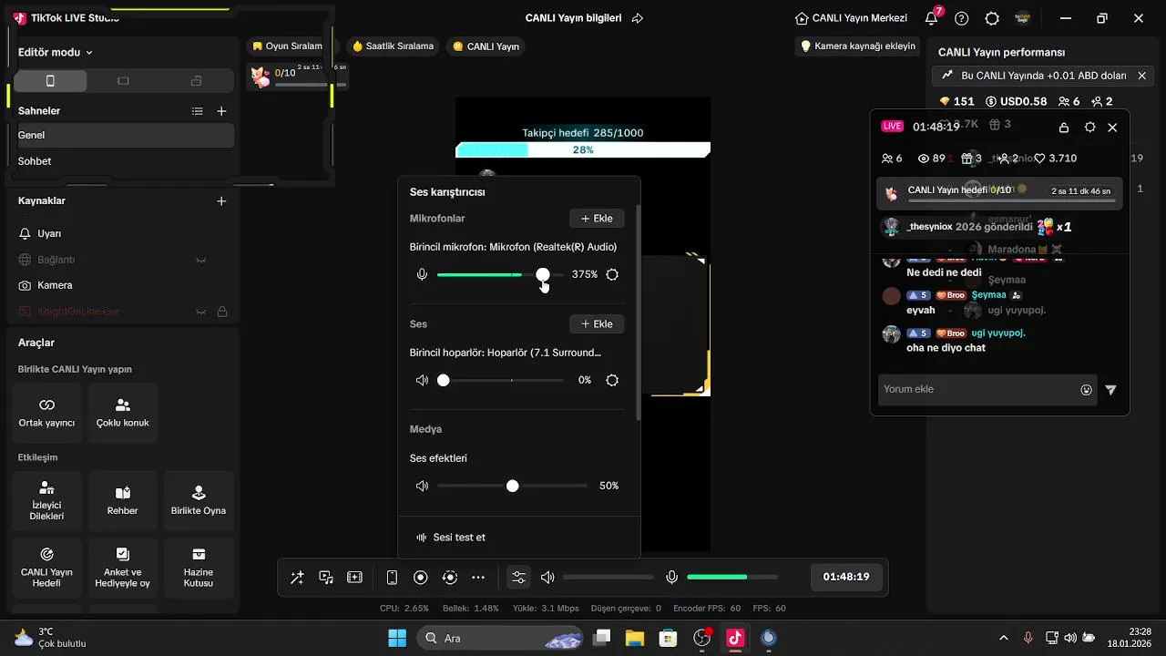The width and height of the screenshot is (1166, 656).
Task: Close the LIVE chat popup window
Action: point(1112,128)
